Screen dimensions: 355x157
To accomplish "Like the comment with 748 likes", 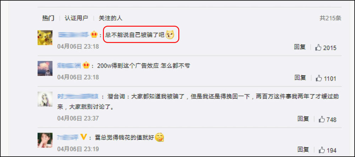I will click(x=322, y=119).
